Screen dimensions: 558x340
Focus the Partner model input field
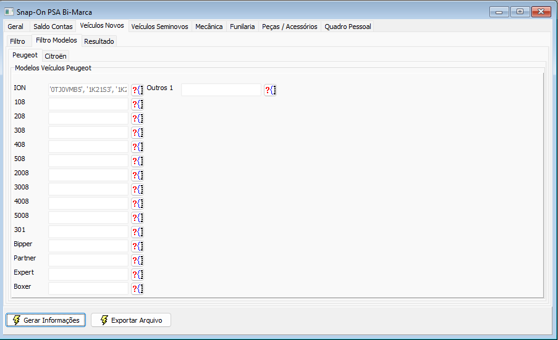88,260
